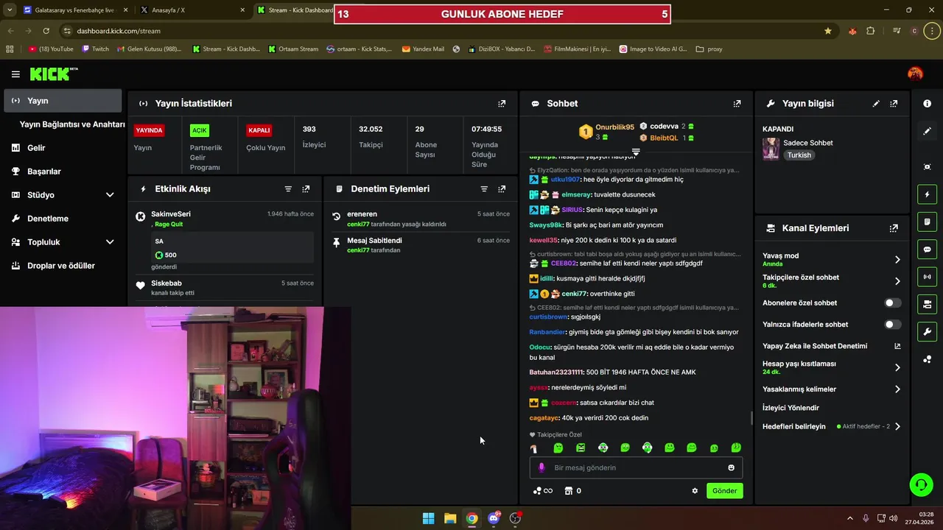Click the chat scrollbar thumb
This screenshot has width=943, height=530.
click(x=751, y=418)
